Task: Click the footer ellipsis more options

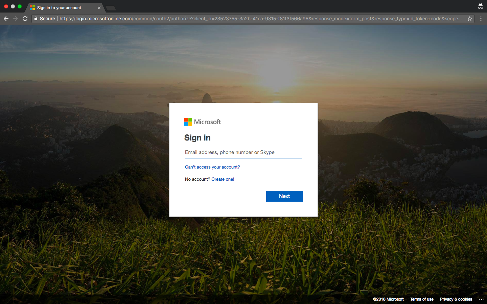Action: (482, 299)
